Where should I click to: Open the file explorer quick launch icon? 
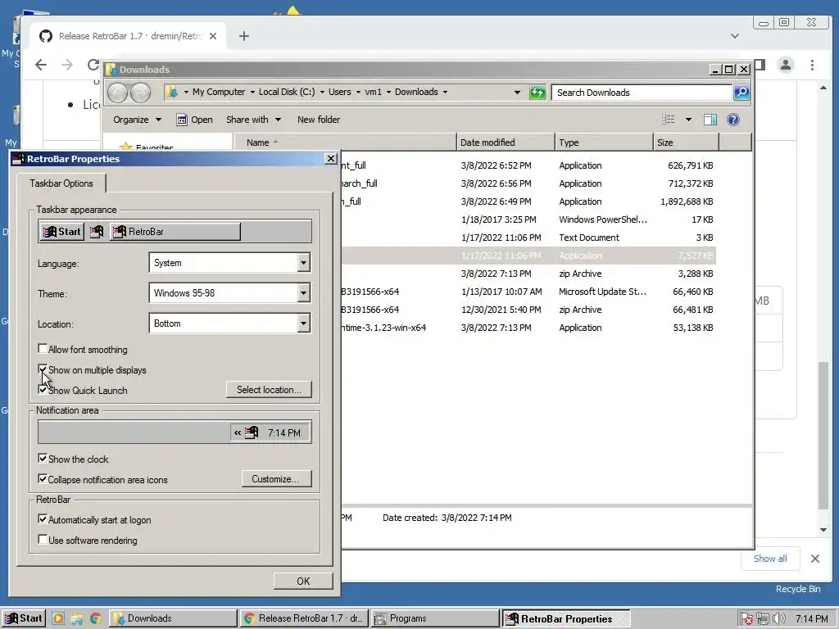pyautogui.click(x=76, y=619)
